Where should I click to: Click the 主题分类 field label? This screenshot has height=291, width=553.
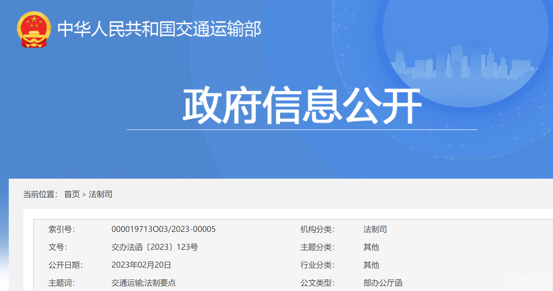click(318, 247)
